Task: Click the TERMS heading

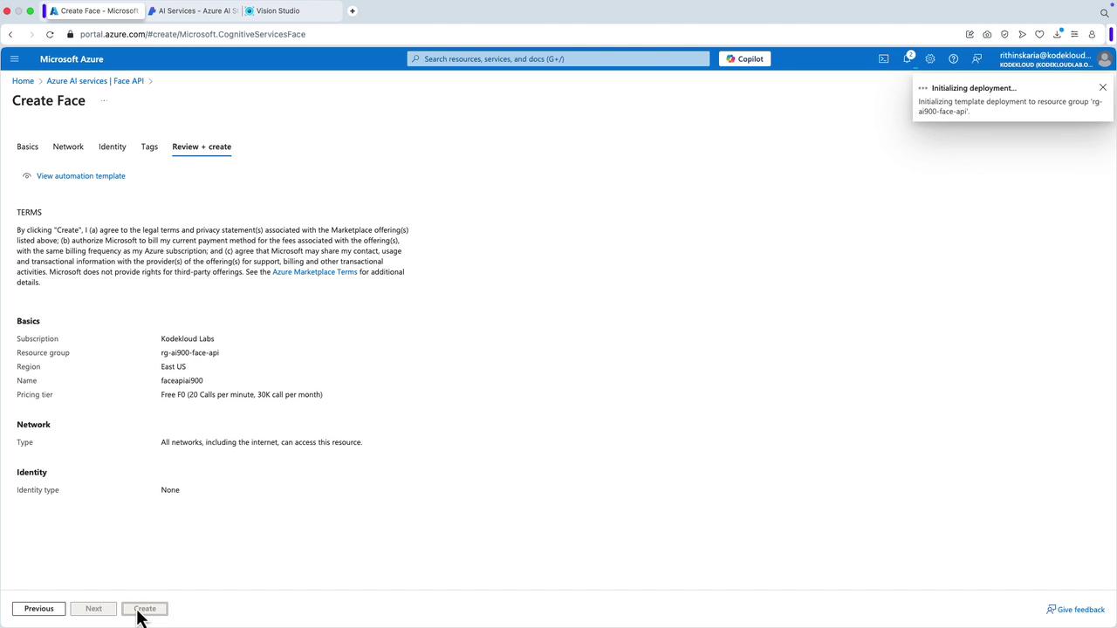Action: tap(29, 213)
